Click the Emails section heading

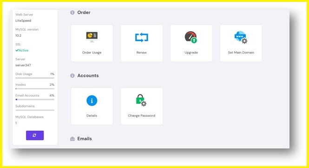tap(85, 139)
